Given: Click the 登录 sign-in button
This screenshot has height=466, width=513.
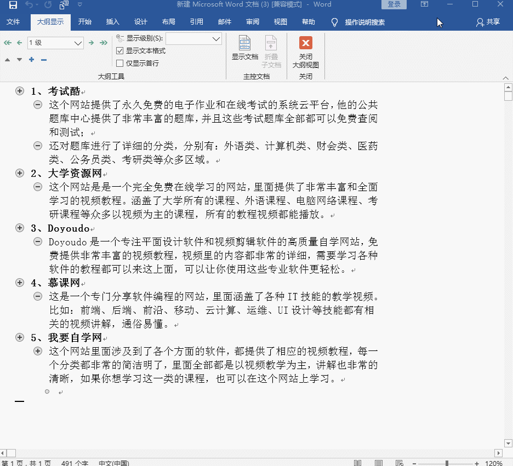Looking at the screenshot, I should (x=394, y=4).
